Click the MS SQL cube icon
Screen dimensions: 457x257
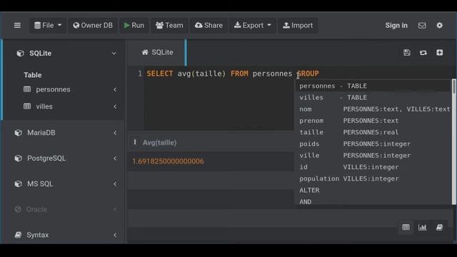[x=18, y=184]
